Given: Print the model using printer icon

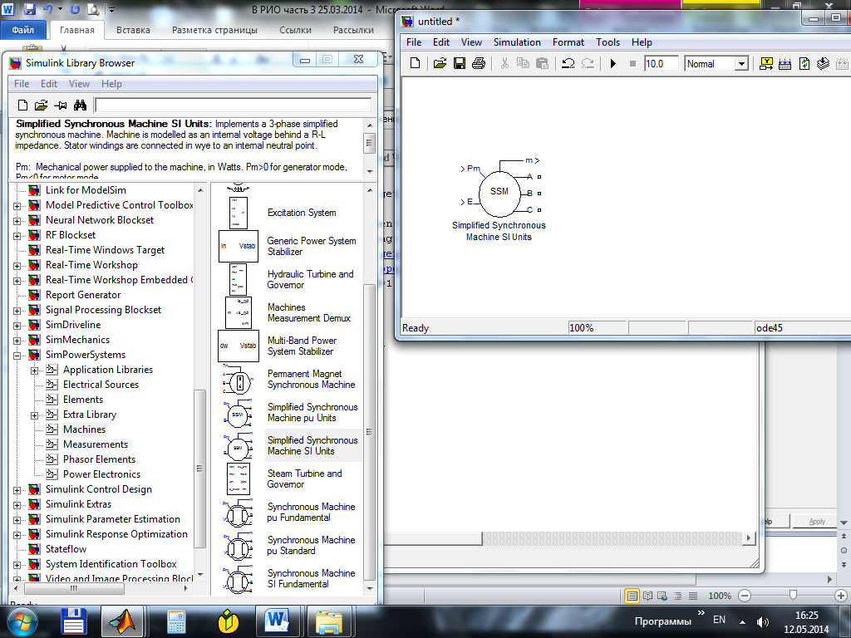Looking at the screenshot, I should tap(478, 63).
